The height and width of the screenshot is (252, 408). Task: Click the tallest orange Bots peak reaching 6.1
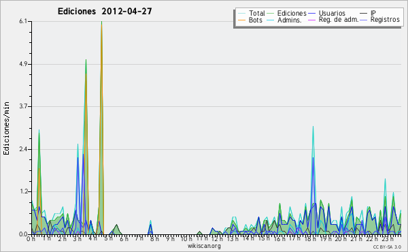(x=101, y=25)
